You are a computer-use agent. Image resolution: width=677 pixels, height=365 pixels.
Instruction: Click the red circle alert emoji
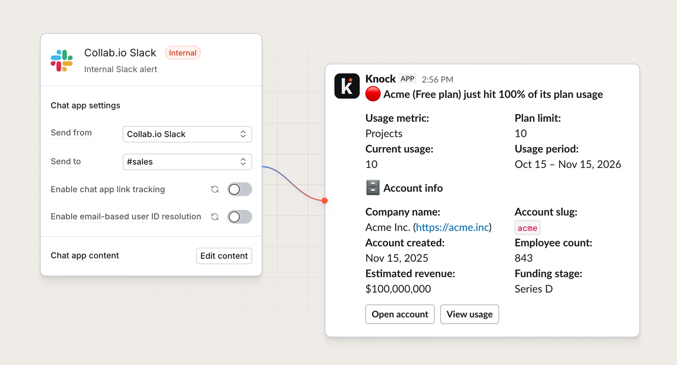pyautogui.click(x=373, y=94)
